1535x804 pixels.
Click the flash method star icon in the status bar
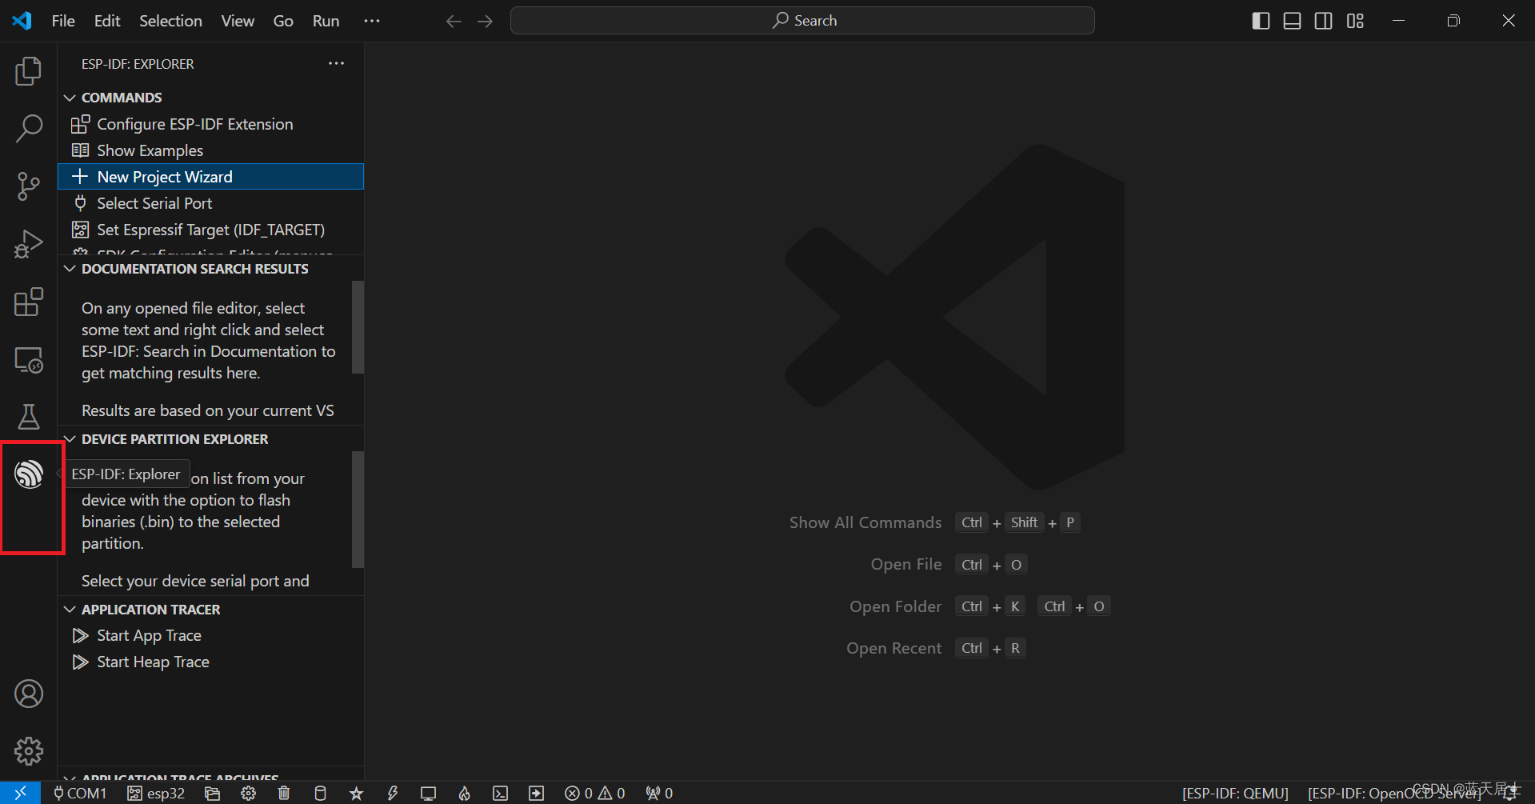[356, 793]
